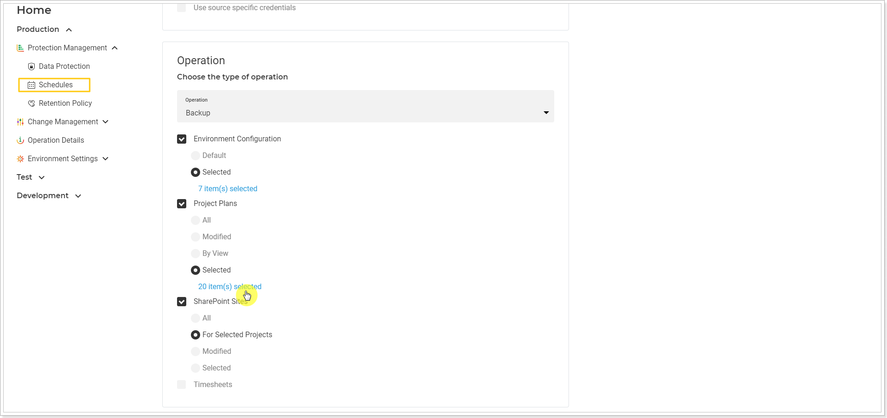Choose Modified radio under Project Plans

196,237
